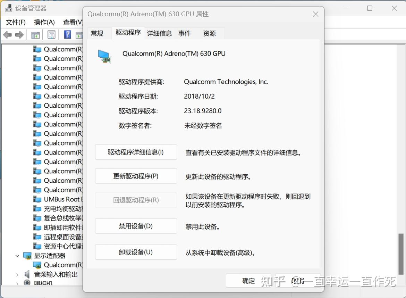The height and width of the screenshot is (298, 406).
Task: Select the Qualcomm(R) entry under 显示适配器
Action: (x=64, y=265)
